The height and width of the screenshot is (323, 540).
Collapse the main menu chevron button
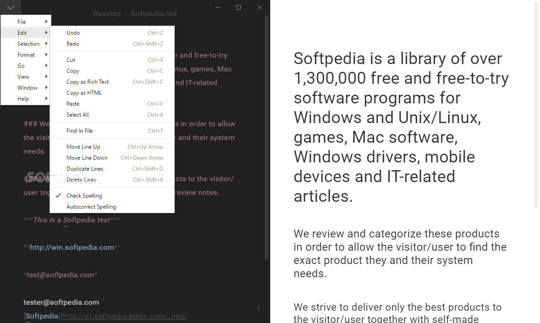click(11, 7)
